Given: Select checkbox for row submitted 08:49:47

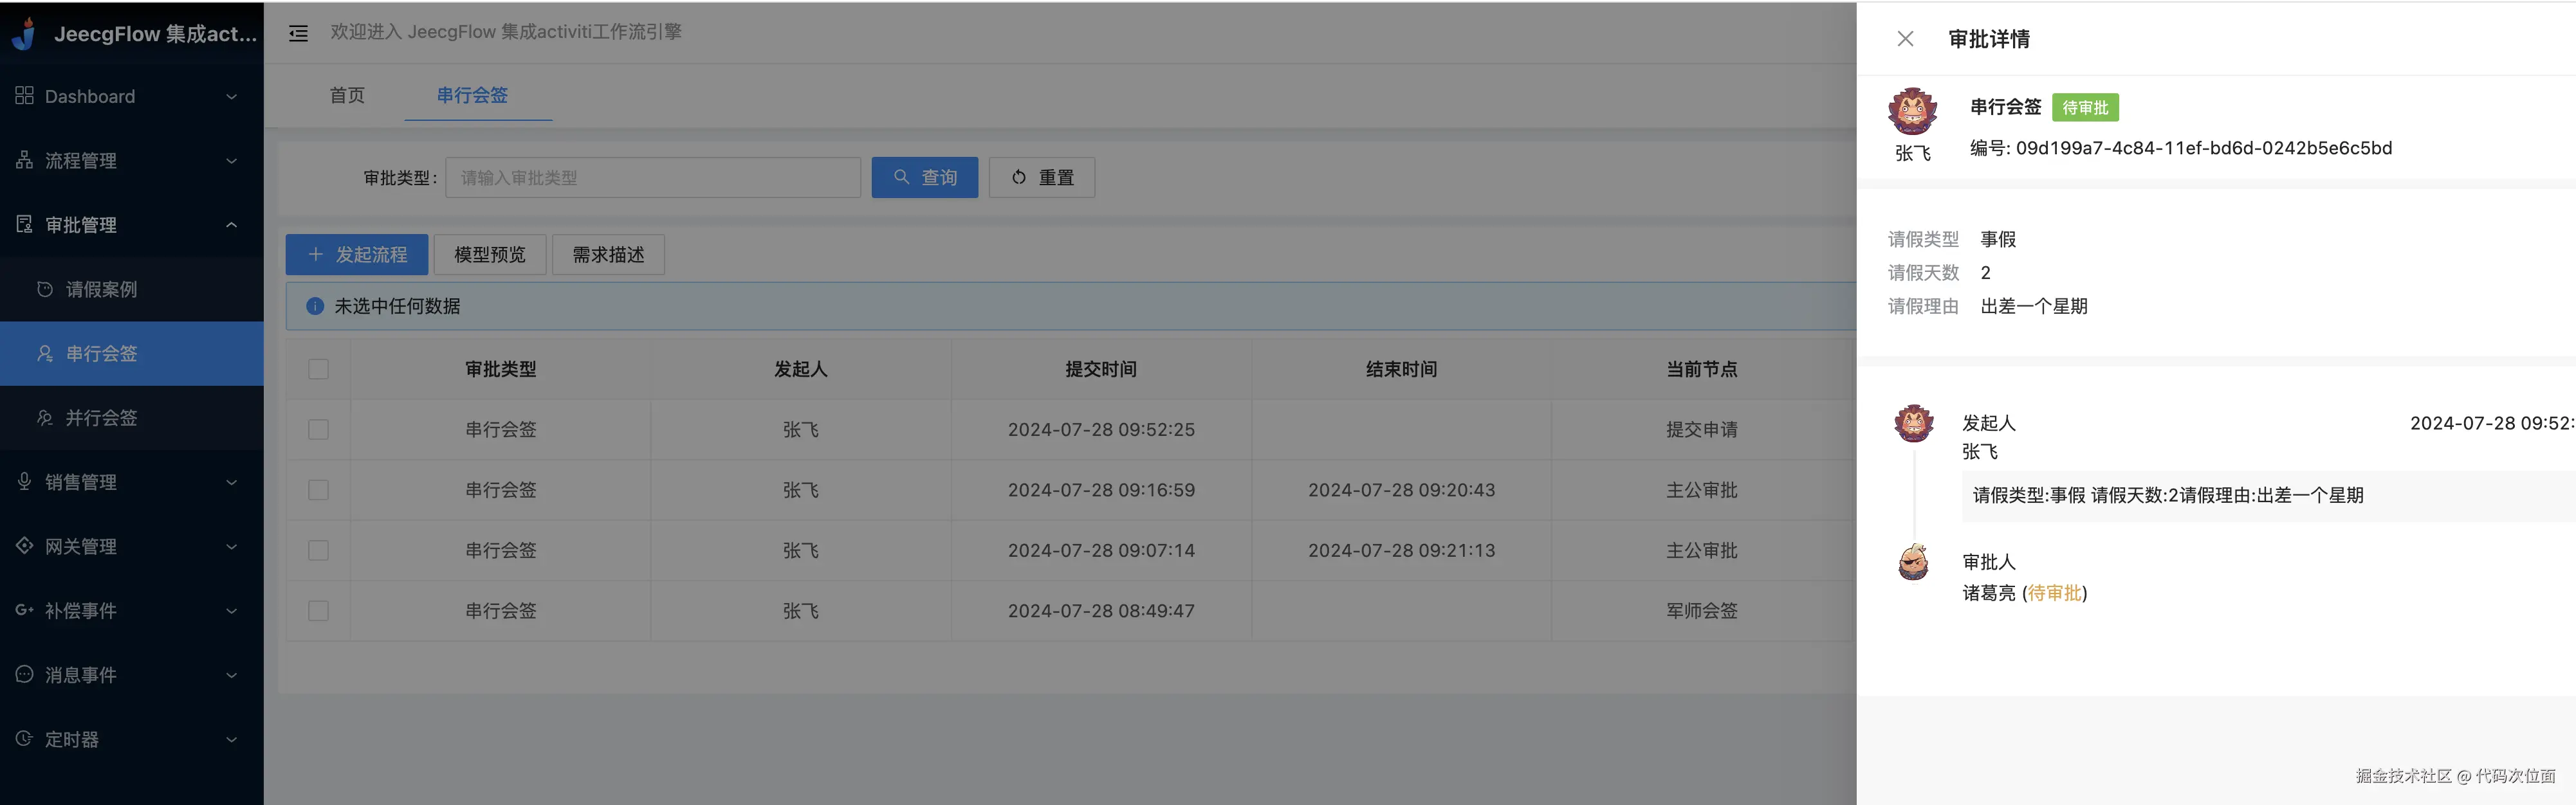Looking at the screenshot, I should [x=318, y=610].
